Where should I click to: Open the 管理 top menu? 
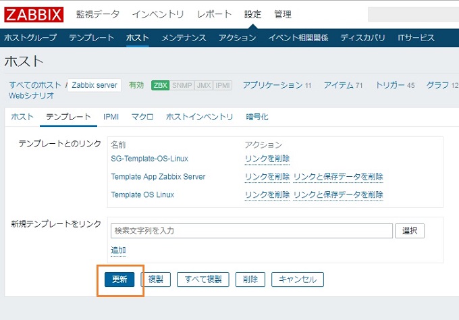point(282,14)
